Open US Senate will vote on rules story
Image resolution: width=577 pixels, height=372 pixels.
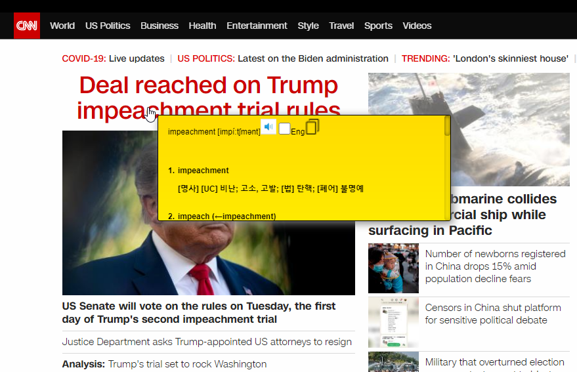pyautogui.click(x=199, y=312)
